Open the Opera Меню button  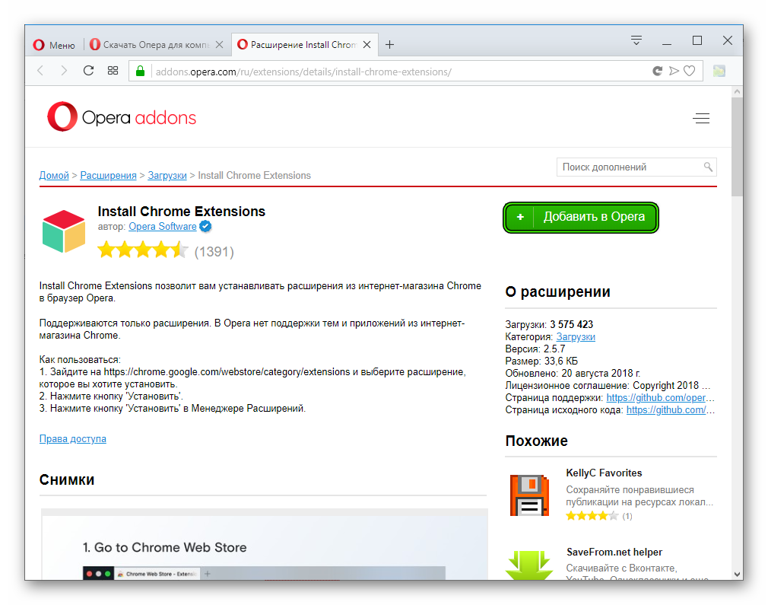coord(54,45)
